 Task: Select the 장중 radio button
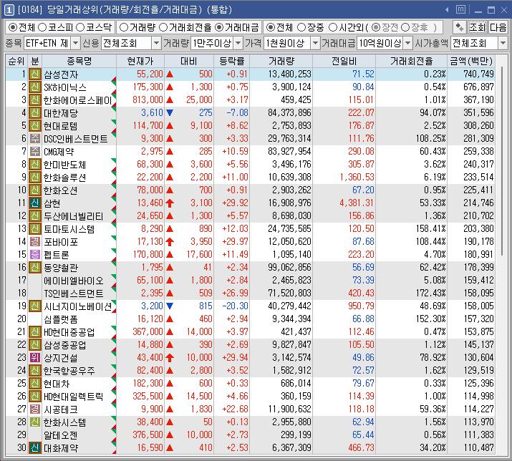tap(301, 27)
